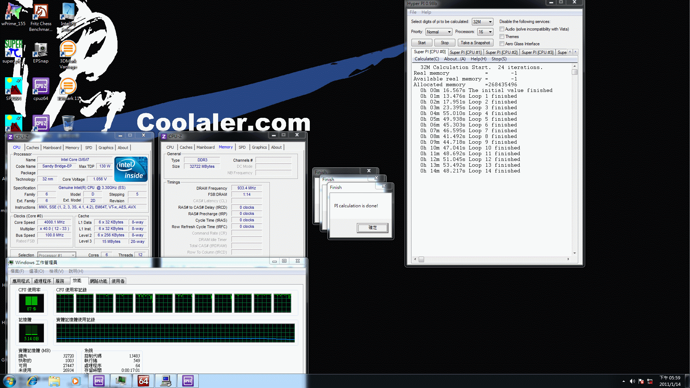The width and height of the screenshot is (690, 388).
Task: Toggle the Themes checkbox in Hyper PI
Action: [x=502, y=37]
